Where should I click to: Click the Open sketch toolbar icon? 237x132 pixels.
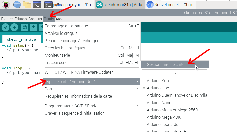(33, 27)
